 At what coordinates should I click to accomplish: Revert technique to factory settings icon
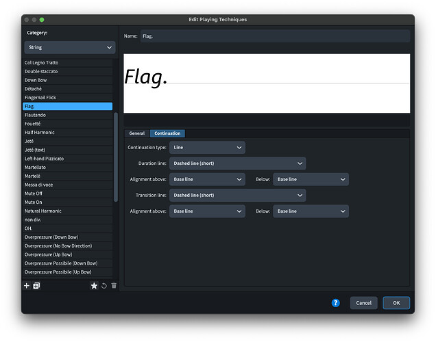[x=104, y=286]
